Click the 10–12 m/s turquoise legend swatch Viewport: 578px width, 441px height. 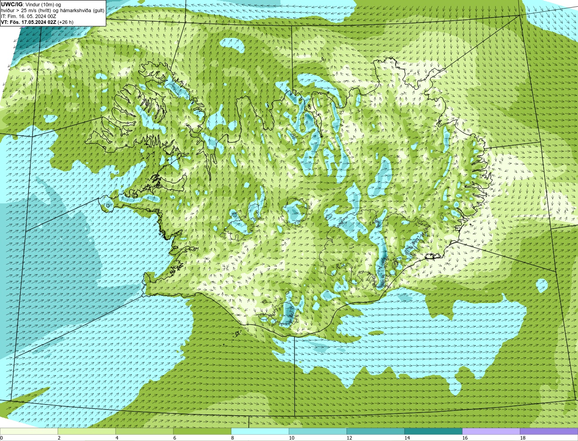pos(318,432)
